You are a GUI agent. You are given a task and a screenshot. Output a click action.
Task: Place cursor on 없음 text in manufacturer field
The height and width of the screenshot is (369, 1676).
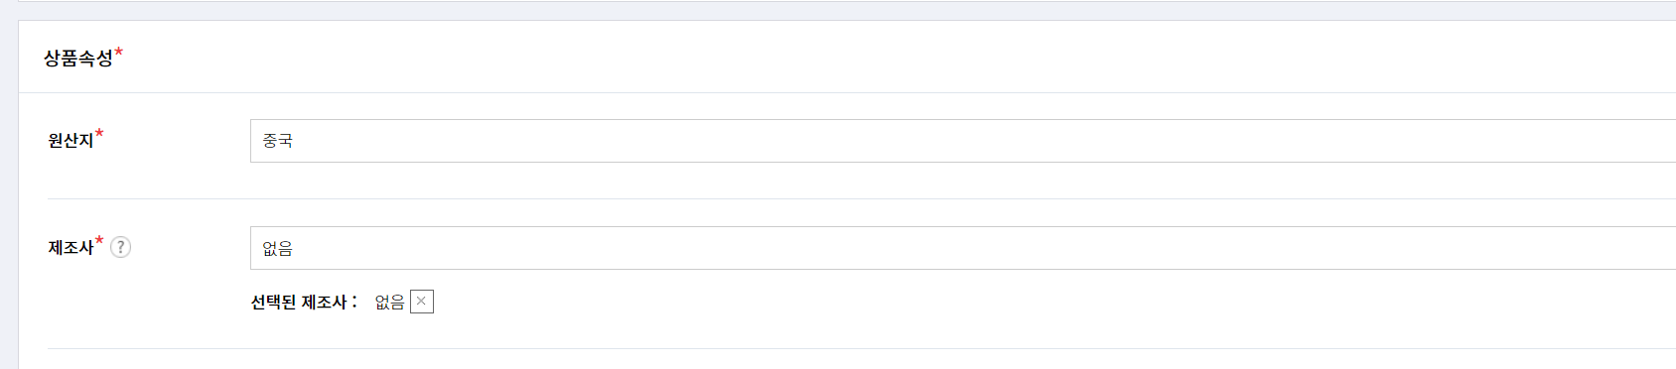pyautogui.click(x=277, y=248)
